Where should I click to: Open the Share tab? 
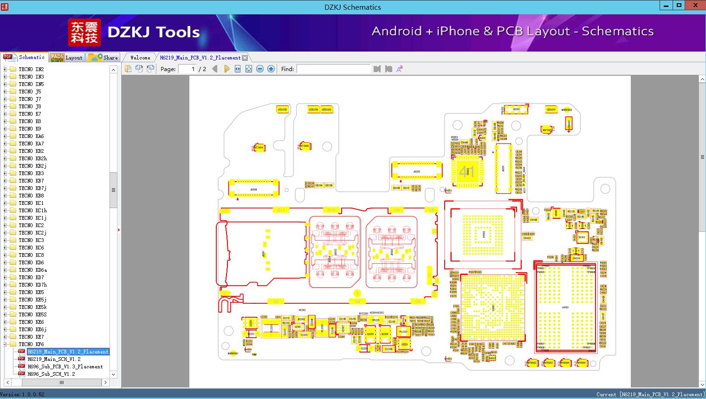tap(103, 57)
